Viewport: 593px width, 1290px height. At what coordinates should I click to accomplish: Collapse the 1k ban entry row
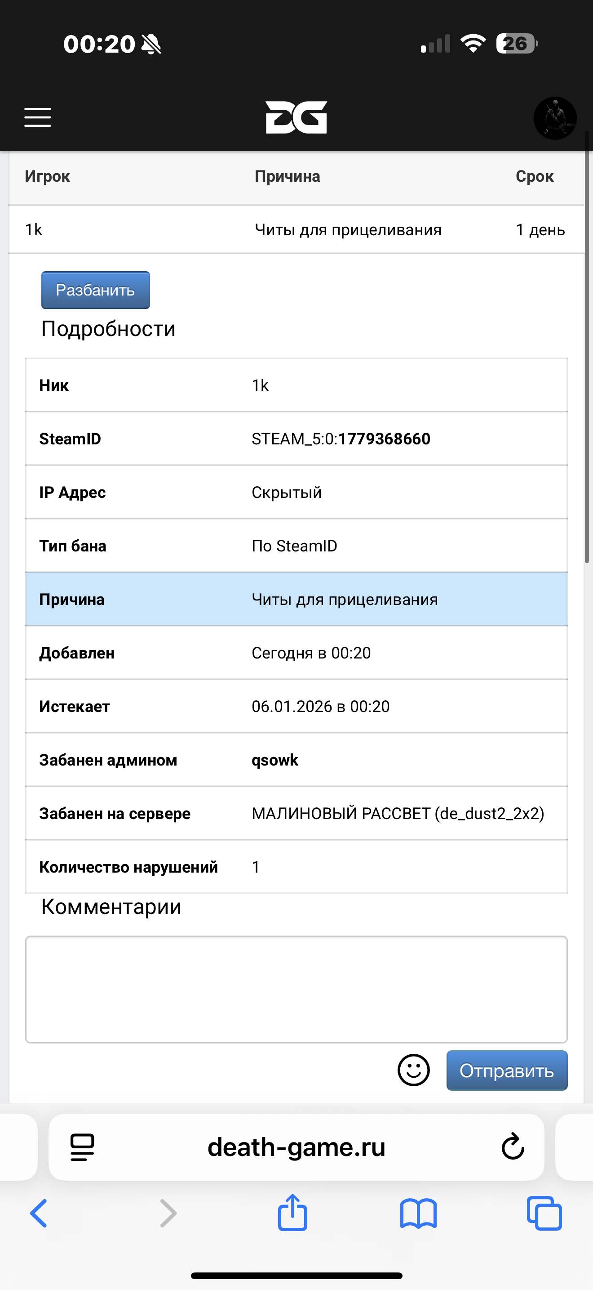pyautogui.click(x=296, y=229)
